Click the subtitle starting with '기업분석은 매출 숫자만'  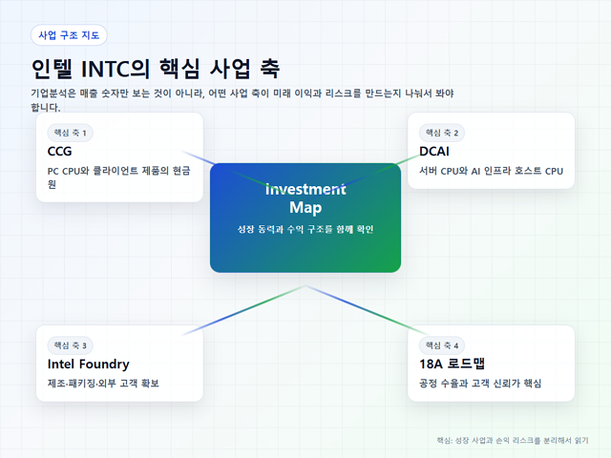(x=242, y=99)
